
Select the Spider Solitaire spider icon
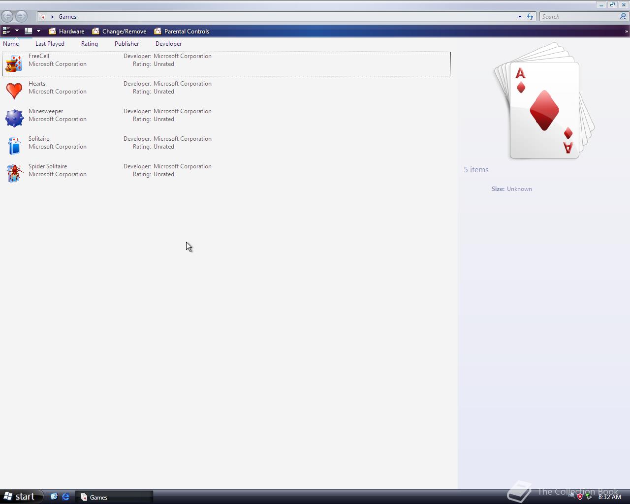click(x=14, y=174)
